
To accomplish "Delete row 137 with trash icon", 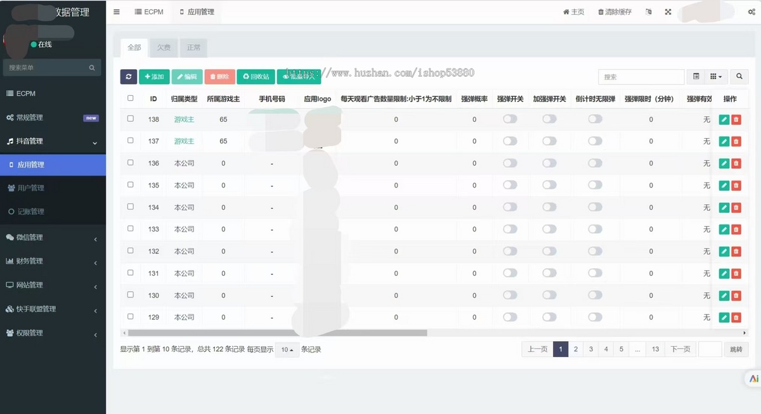I will coord(736,141).
